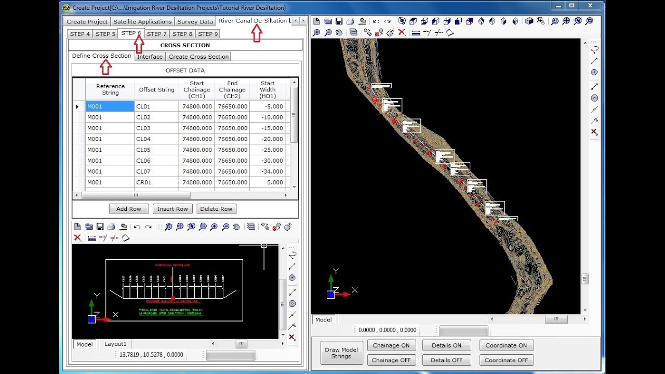The height and width of the screenshot is (374, 665).
Task: Click polygon area icon in model view toolbar
Action: click(450, 32)
